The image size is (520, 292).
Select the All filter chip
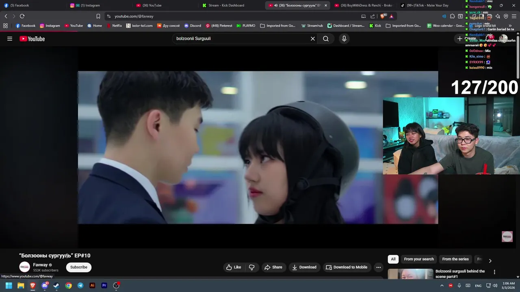(393, 259)
